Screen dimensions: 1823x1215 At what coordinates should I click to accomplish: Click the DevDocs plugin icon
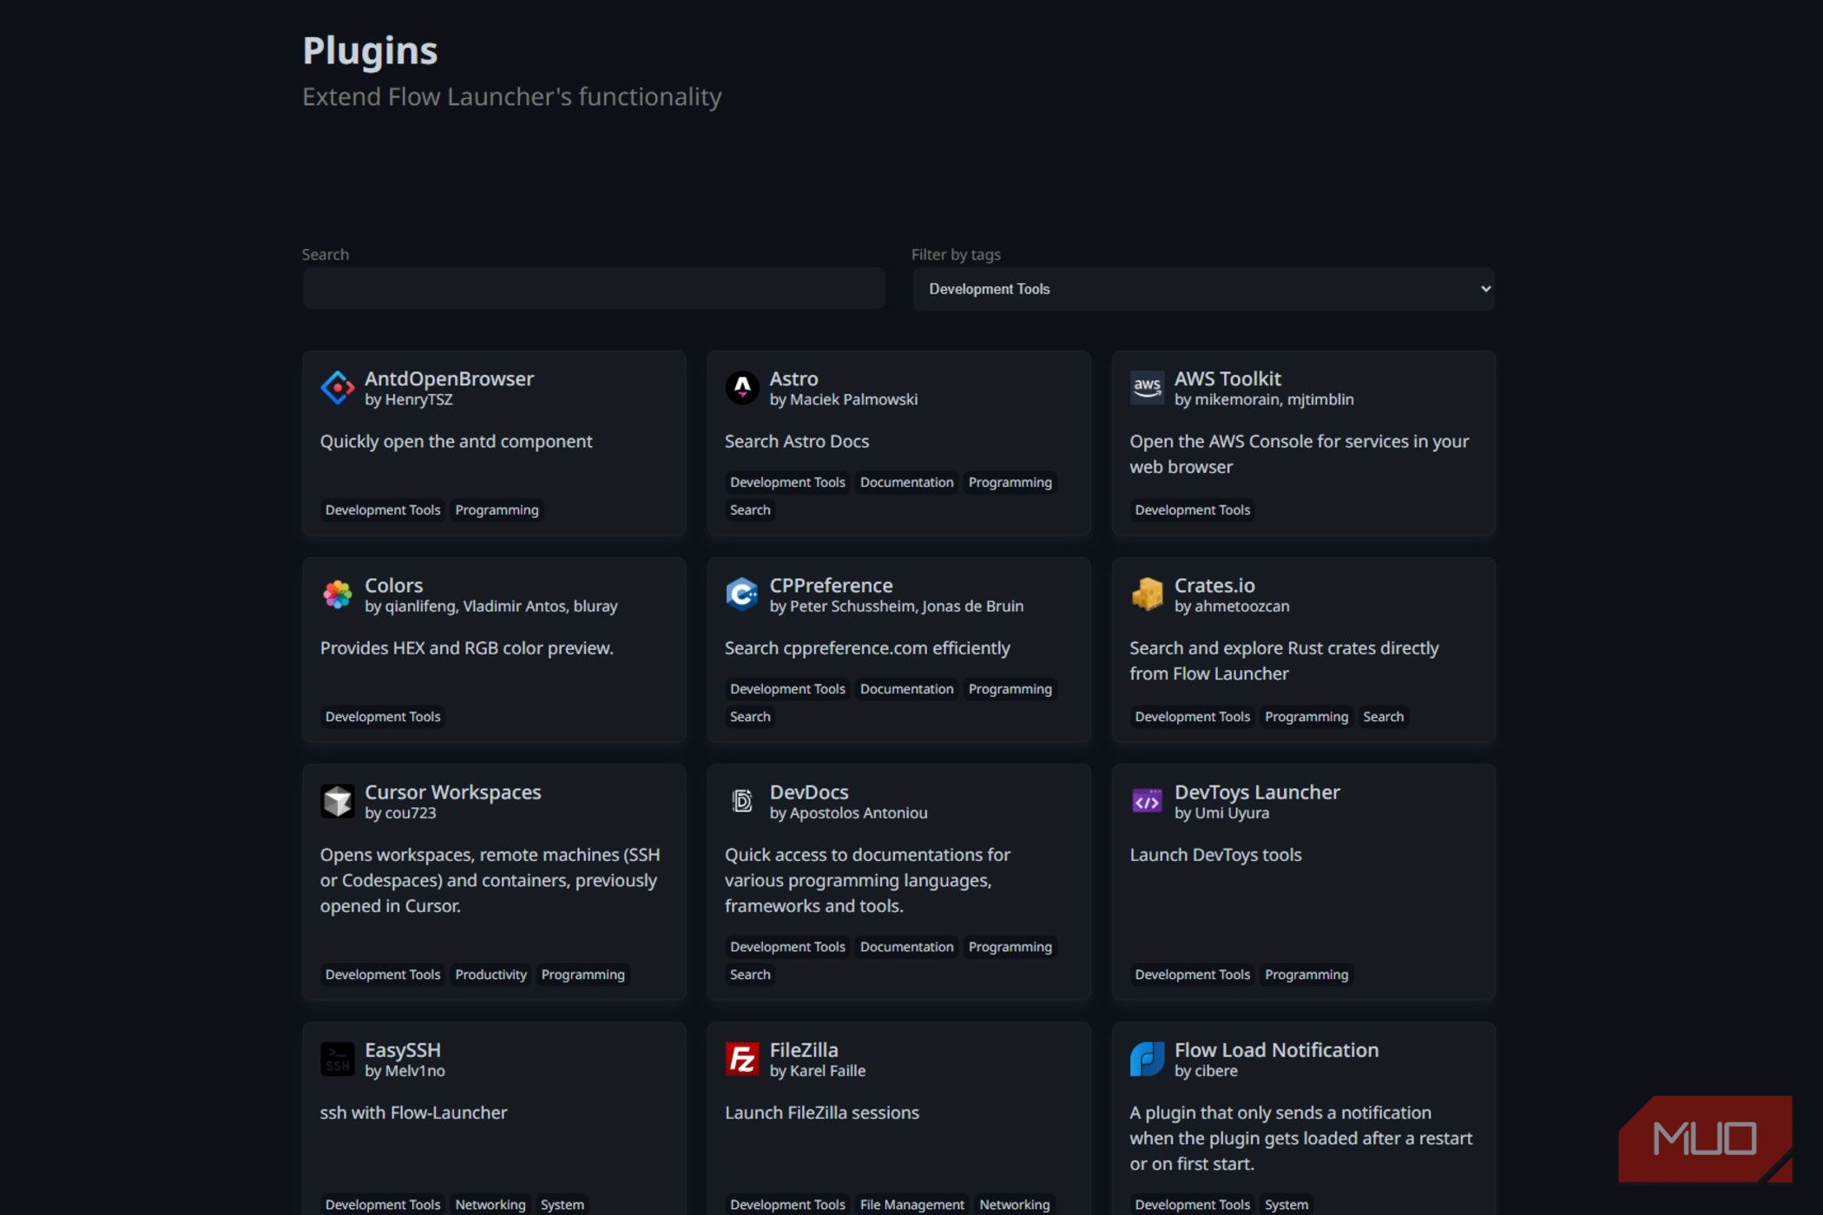(x=742, y=801)
